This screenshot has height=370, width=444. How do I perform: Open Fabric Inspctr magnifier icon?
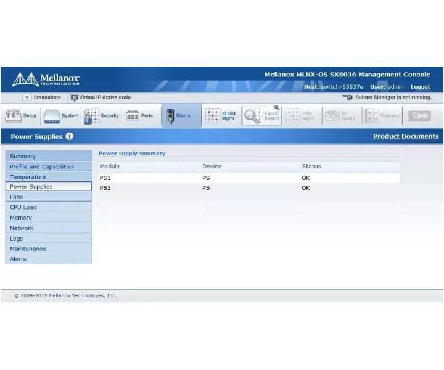(252, 117)
